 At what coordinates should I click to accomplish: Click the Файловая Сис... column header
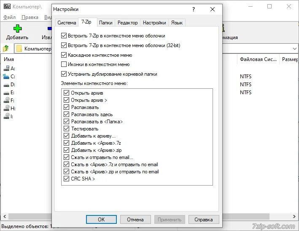click(258, 59)
